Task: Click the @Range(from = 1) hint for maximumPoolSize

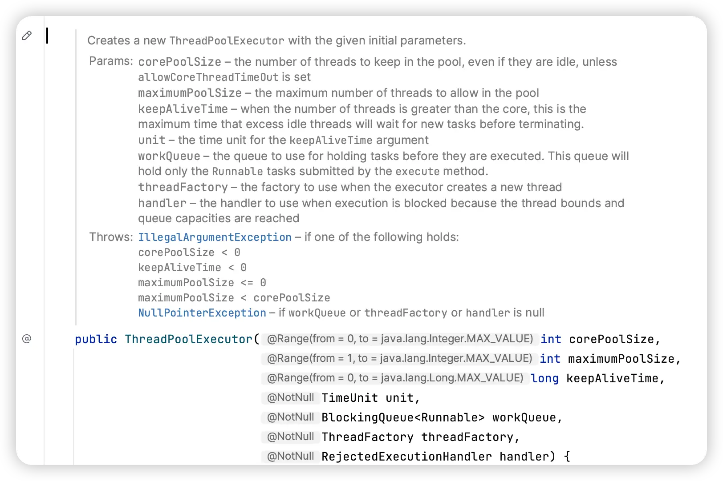Action: pos(399,358)
